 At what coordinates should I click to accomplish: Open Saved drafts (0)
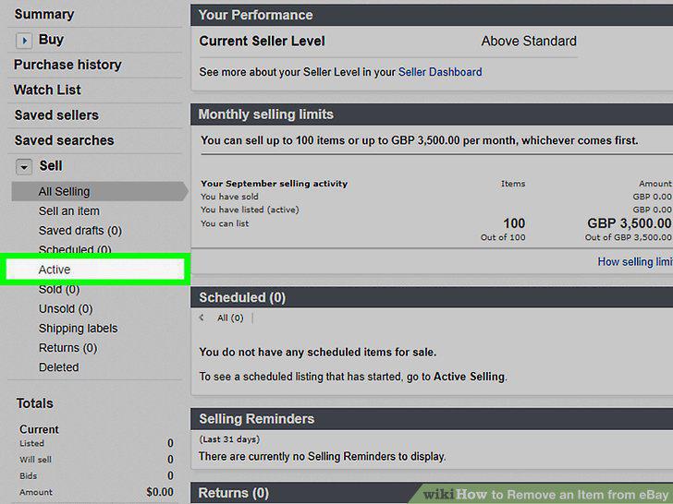pyautogui.click(x=80, y=231)
